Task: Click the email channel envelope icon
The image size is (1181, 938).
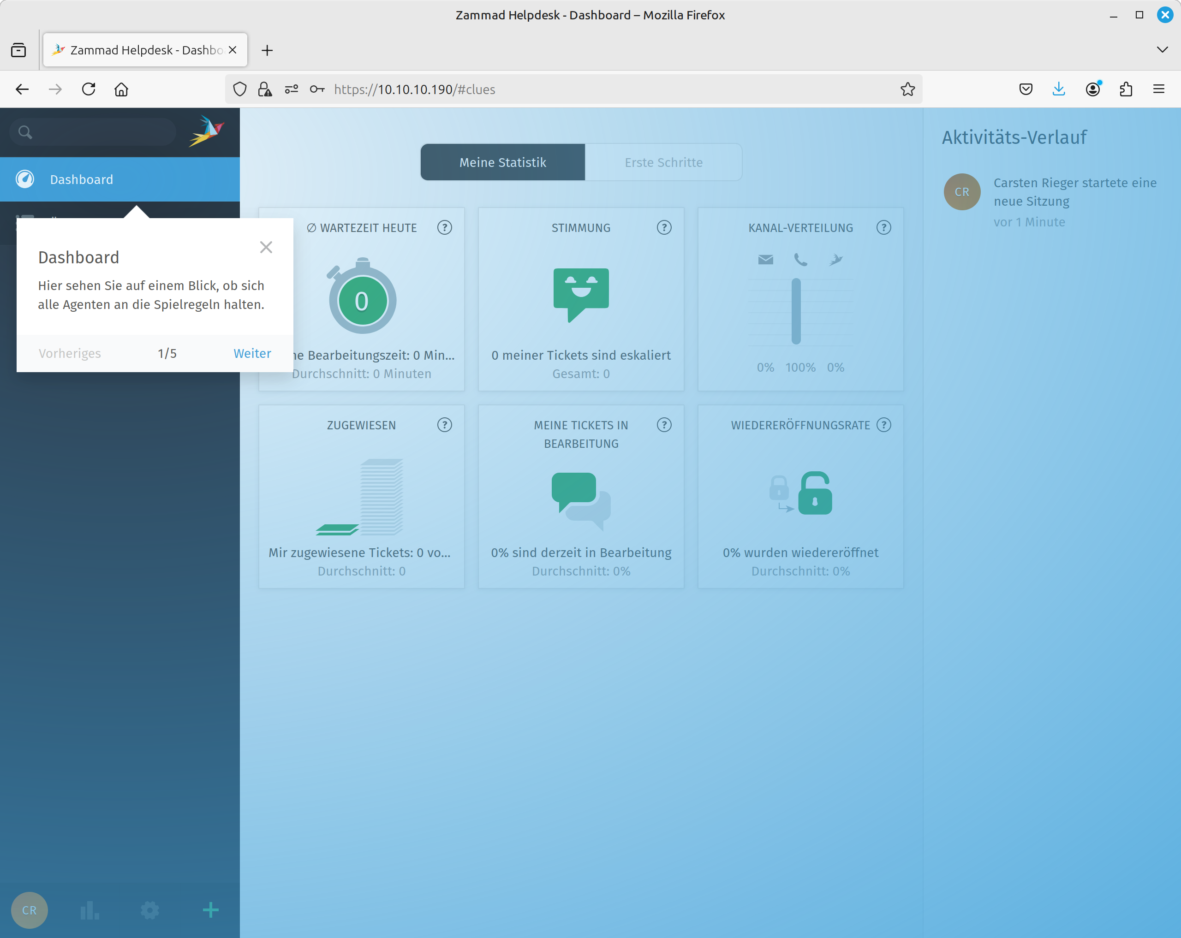Action: coord(765,260)
